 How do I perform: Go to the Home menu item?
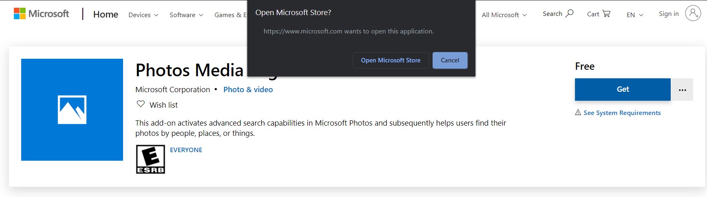pyautogui.click(x=106, y=15)
